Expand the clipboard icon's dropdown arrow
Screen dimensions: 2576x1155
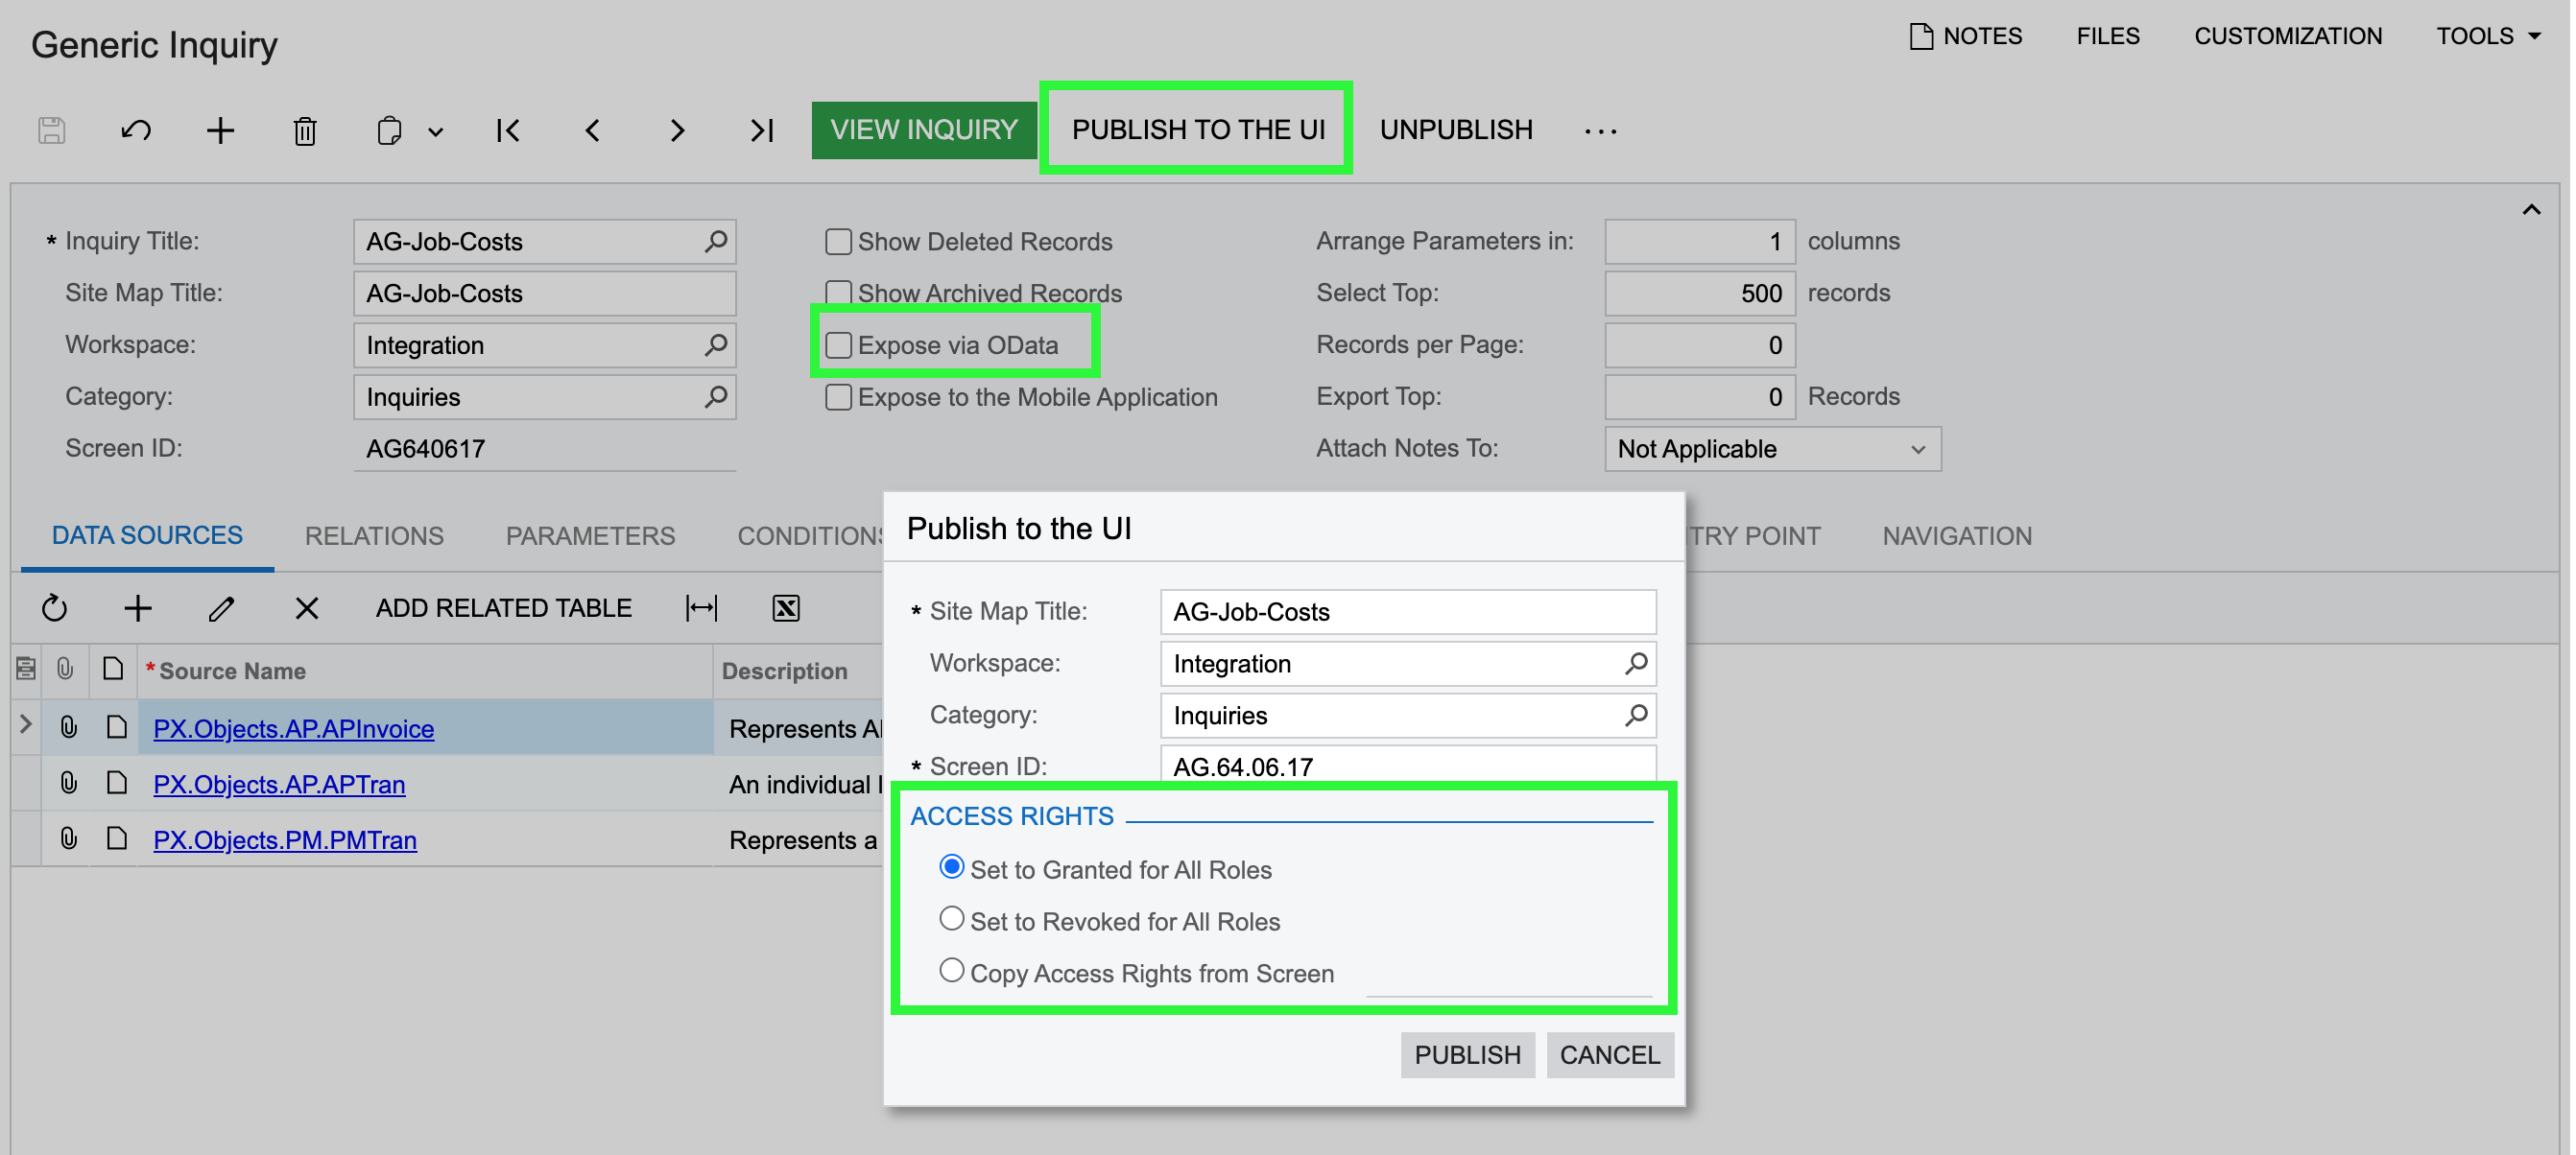tap(436, 130)
